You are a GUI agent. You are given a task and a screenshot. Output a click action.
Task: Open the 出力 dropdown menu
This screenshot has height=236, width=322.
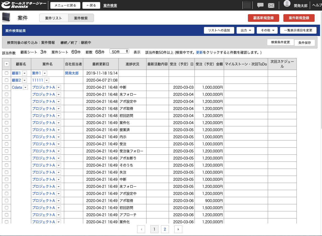coord(245,30)
